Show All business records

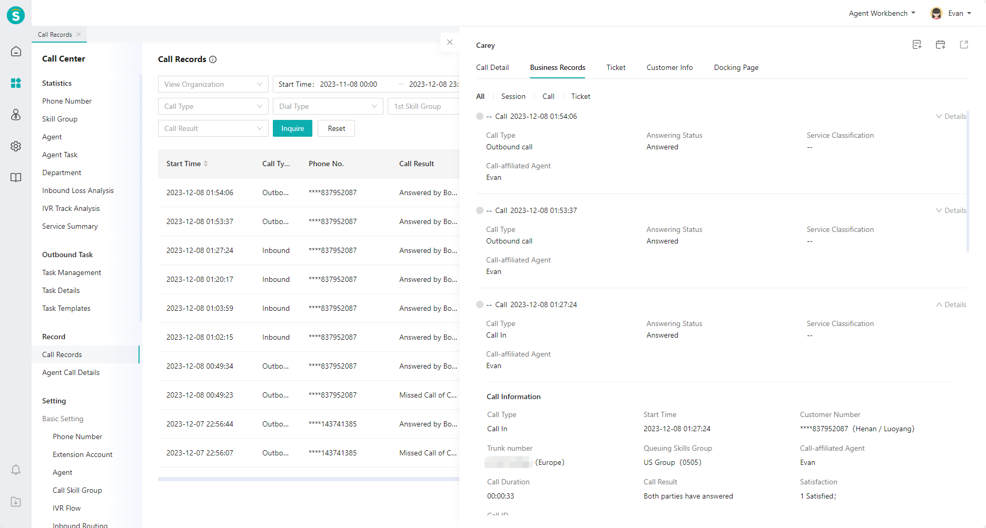click(x=480, y=96)
